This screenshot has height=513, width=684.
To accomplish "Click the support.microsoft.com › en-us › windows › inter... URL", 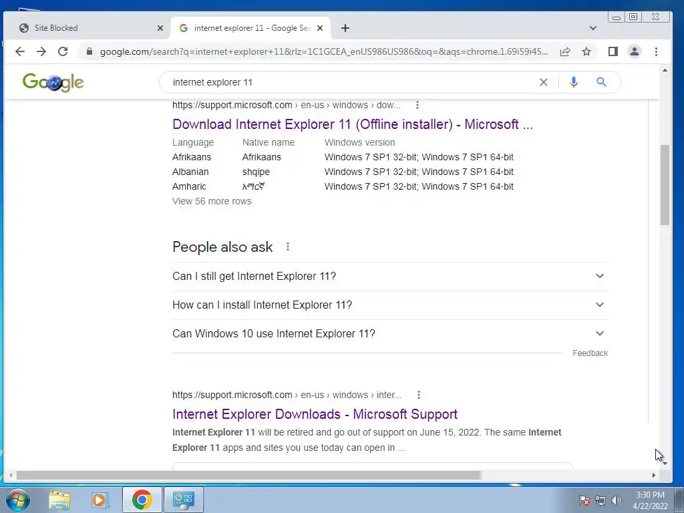I will tap(287, 395).
